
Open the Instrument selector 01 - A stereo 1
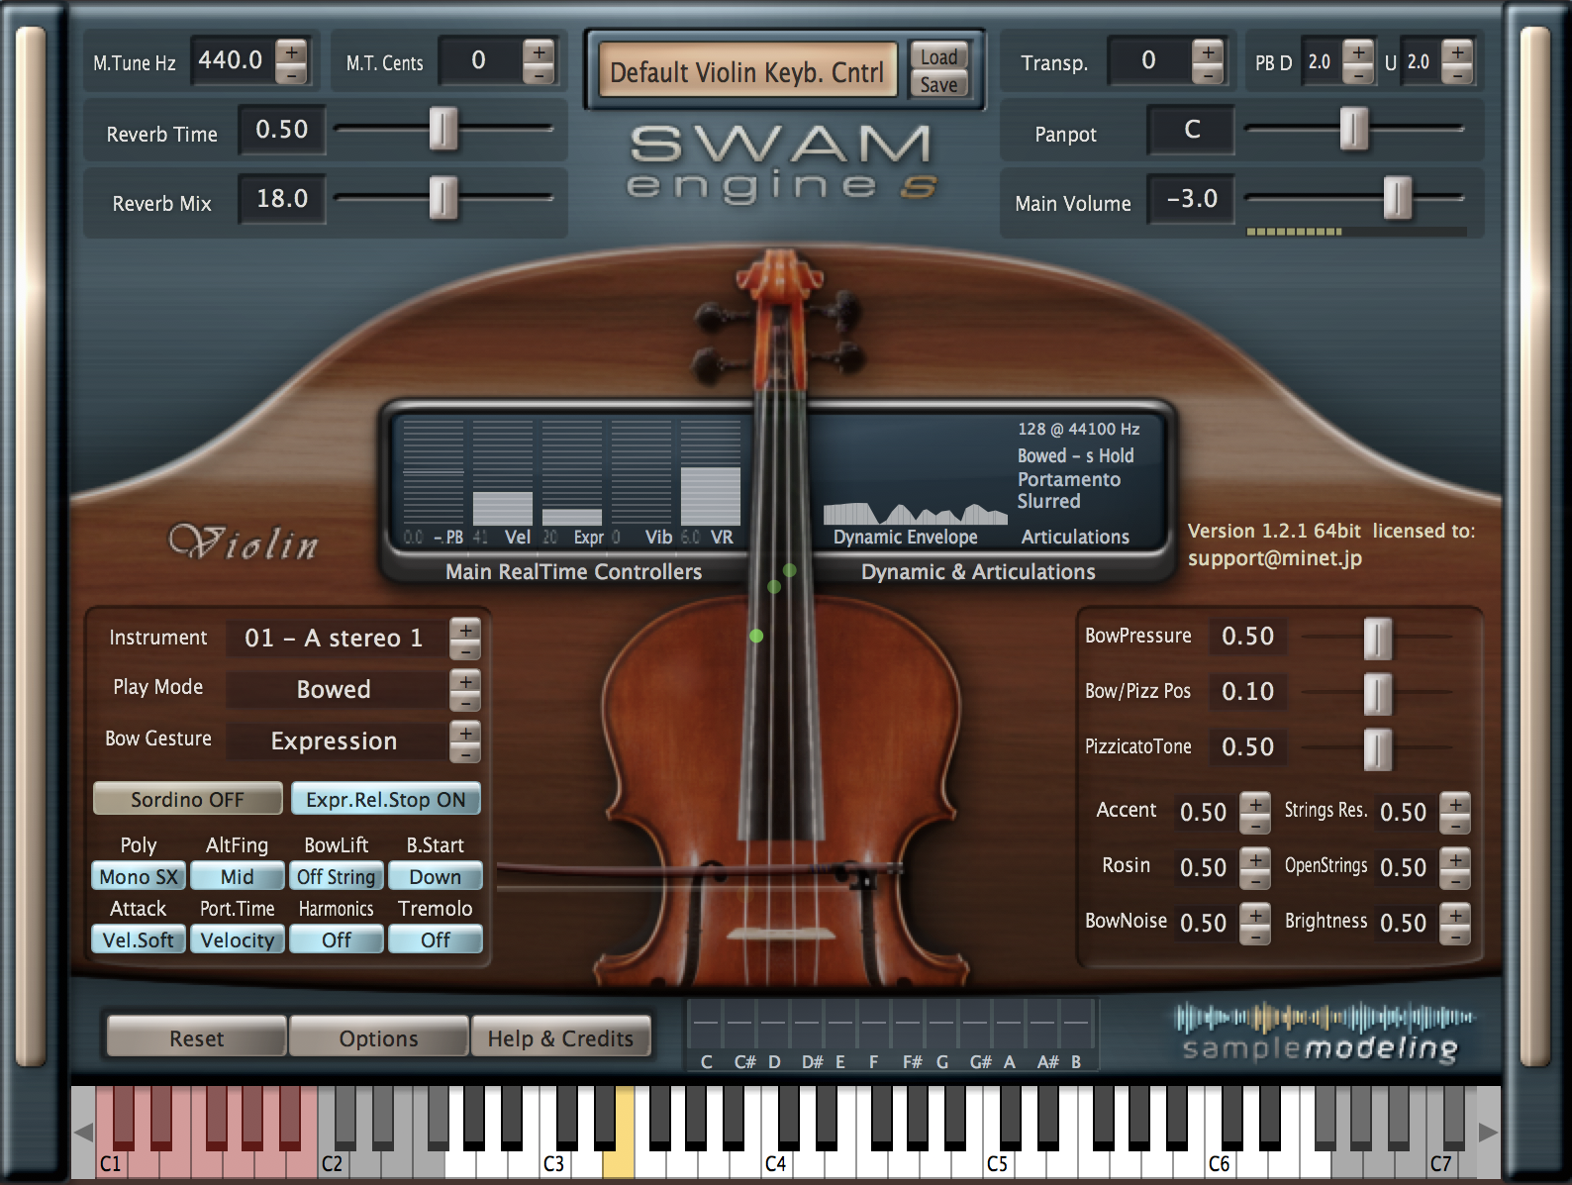(x=335, y=639)
